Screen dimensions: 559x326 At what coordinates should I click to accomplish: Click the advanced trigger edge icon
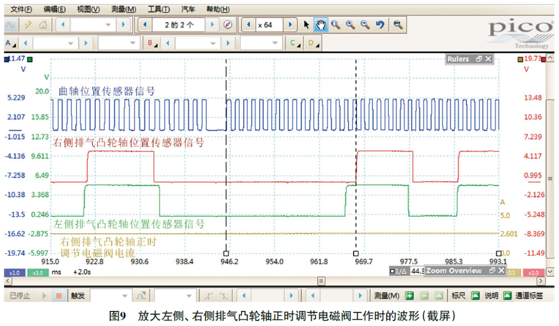coord(141,296)
